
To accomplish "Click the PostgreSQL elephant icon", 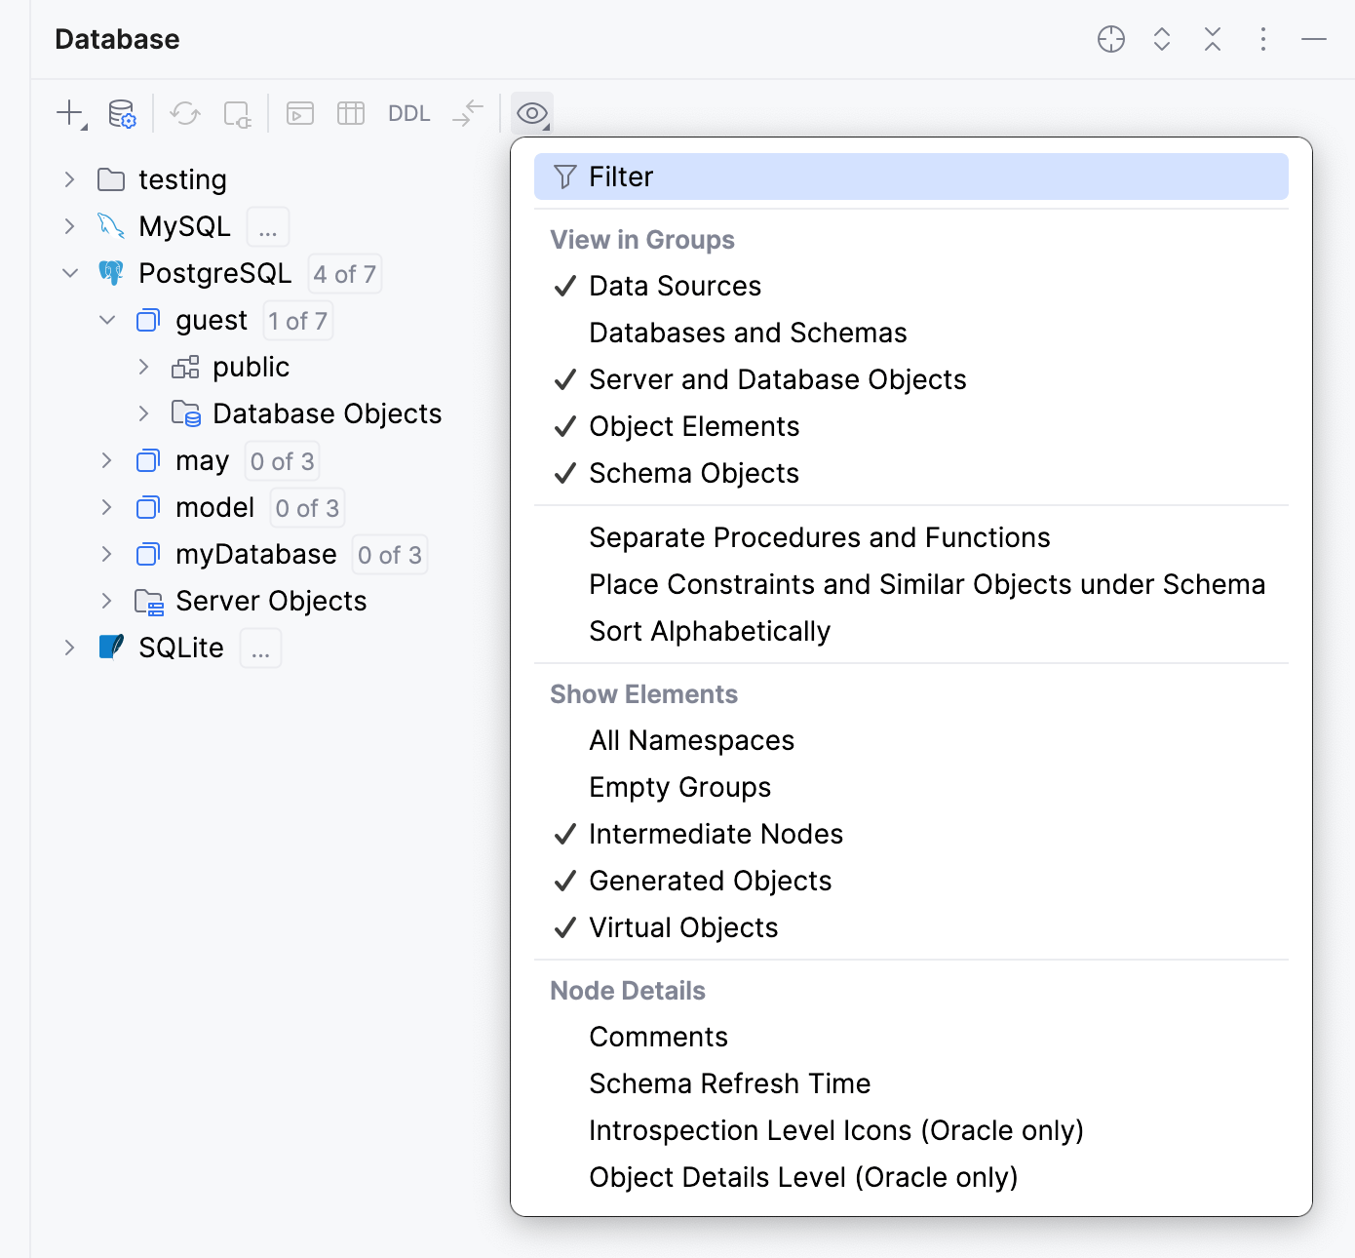I will [111, 273].
